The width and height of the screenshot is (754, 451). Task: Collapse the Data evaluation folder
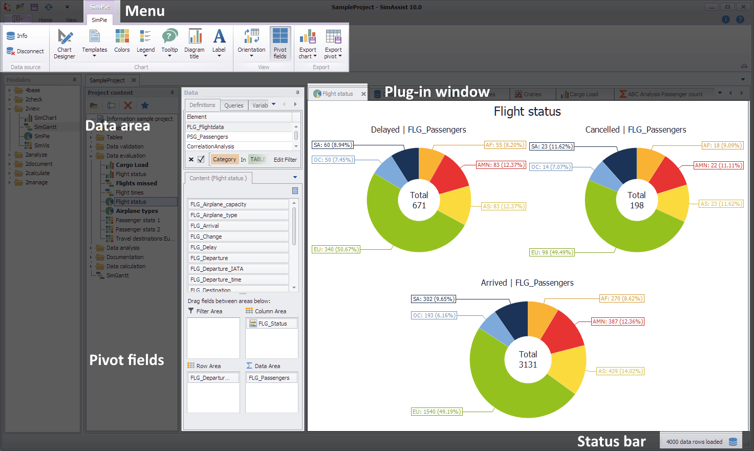[x=91, y=156]
